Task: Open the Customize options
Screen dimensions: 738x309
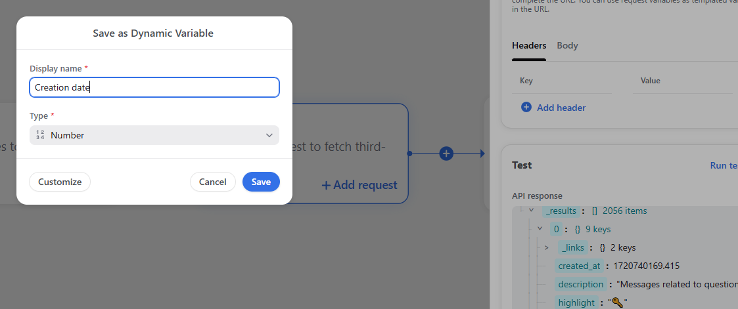Action: 60,182
